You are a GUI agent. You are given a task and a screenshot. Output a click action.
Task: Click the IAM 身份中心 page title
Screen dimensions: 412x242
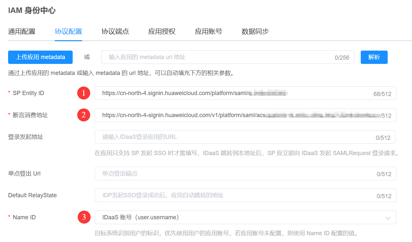pos(32,11)
